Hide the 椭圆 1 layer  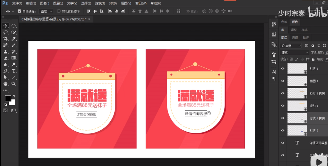point(283,81)
